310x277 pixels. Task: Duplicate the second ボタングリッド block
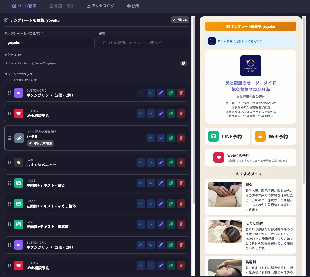click(x=171, y=245)
